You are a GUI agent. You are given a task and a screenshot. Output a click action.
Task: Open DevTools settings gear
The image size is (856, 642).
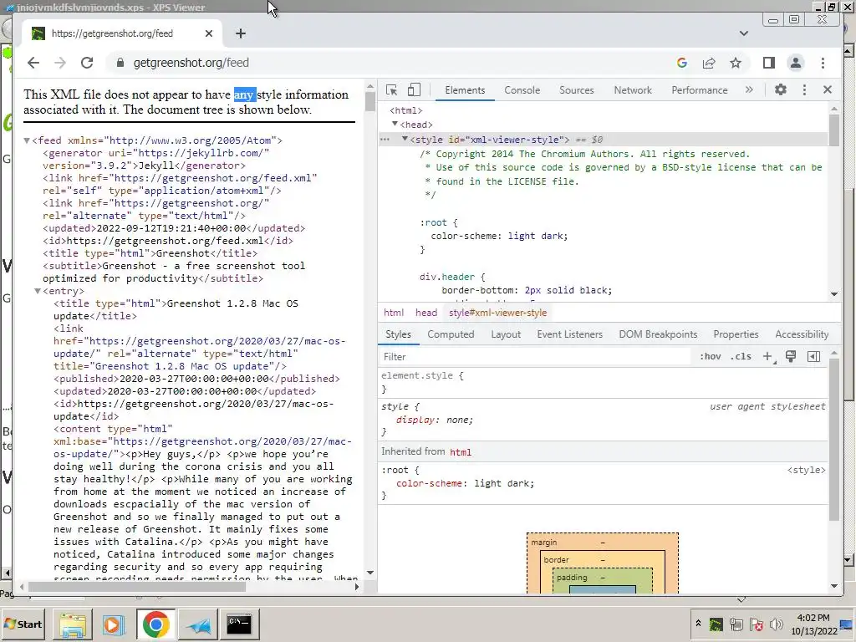pyautogui.click(x=781, y=89)
